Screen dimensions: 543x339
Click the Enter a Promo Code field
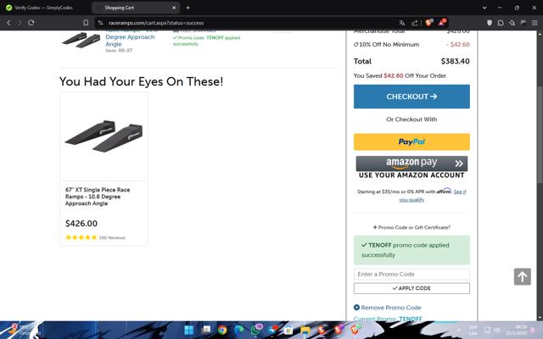point(411,274)
